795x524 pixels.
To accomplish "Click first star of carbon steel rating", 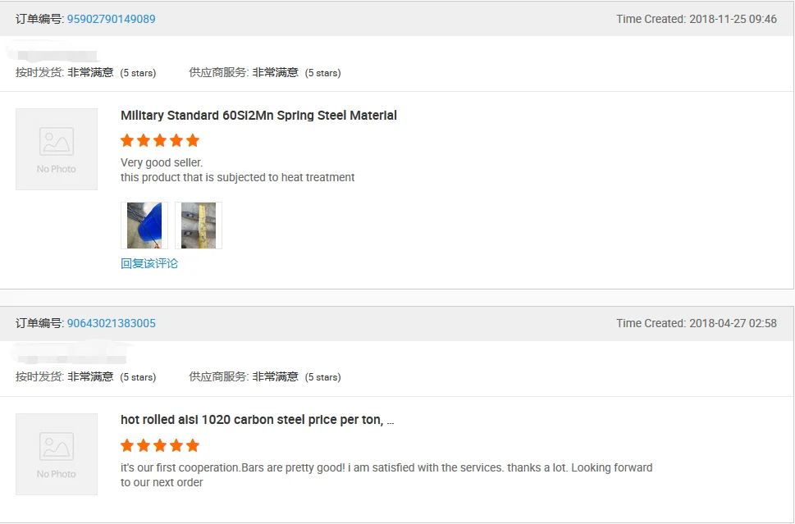I will (127, 445).
